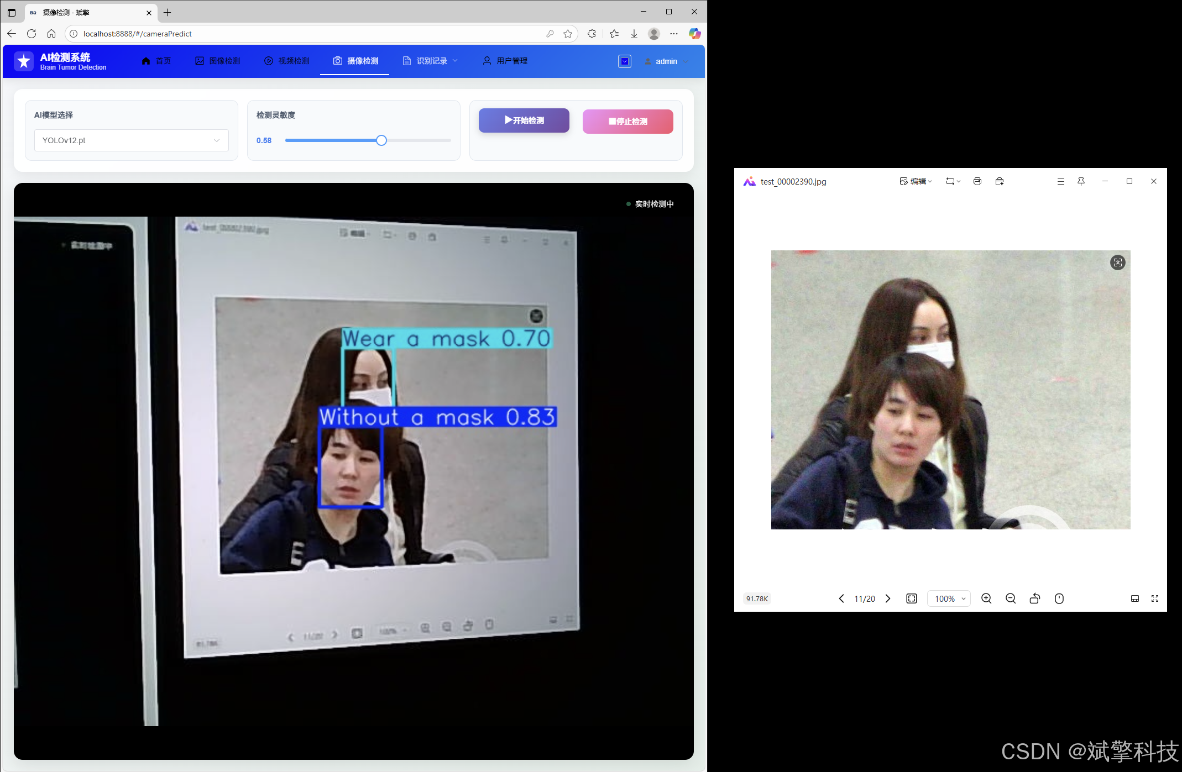Expand the admin user menu
The height and width of the screenshot is (772, 1182).
coord(667,61)
